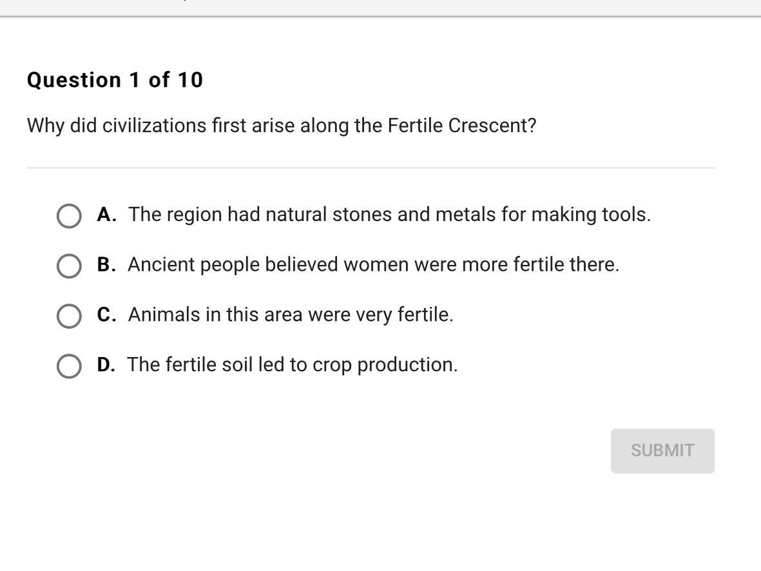Click the 'Question 1 of 10' heading
Screen dimensions: 761x571
115,80
